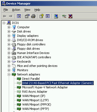Click the Uninstall red X icon
97x112 pixels.
click(70, 16)
